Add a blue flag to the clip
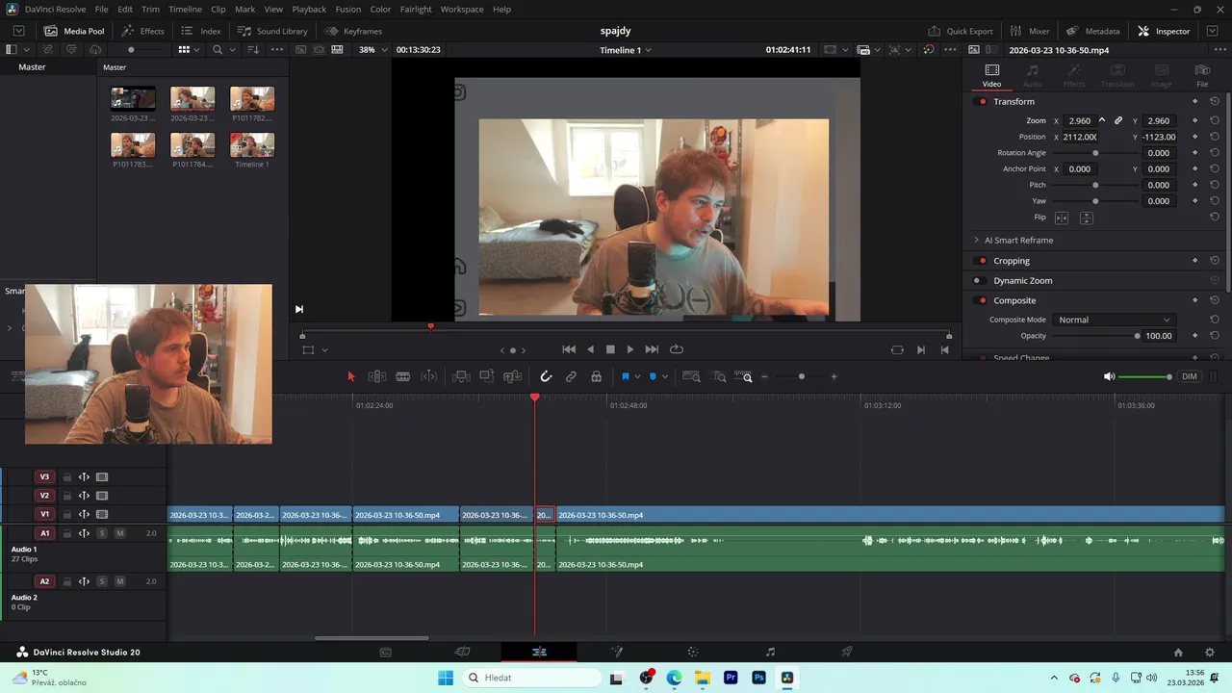1232x693 pixels. (625, 376)
